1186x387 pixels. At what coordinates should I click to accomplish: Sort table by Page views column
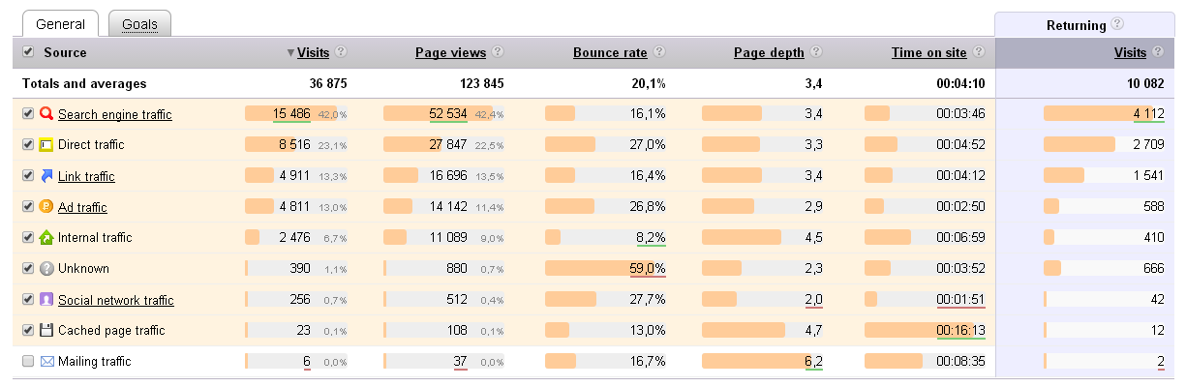(x=450, y=52)
